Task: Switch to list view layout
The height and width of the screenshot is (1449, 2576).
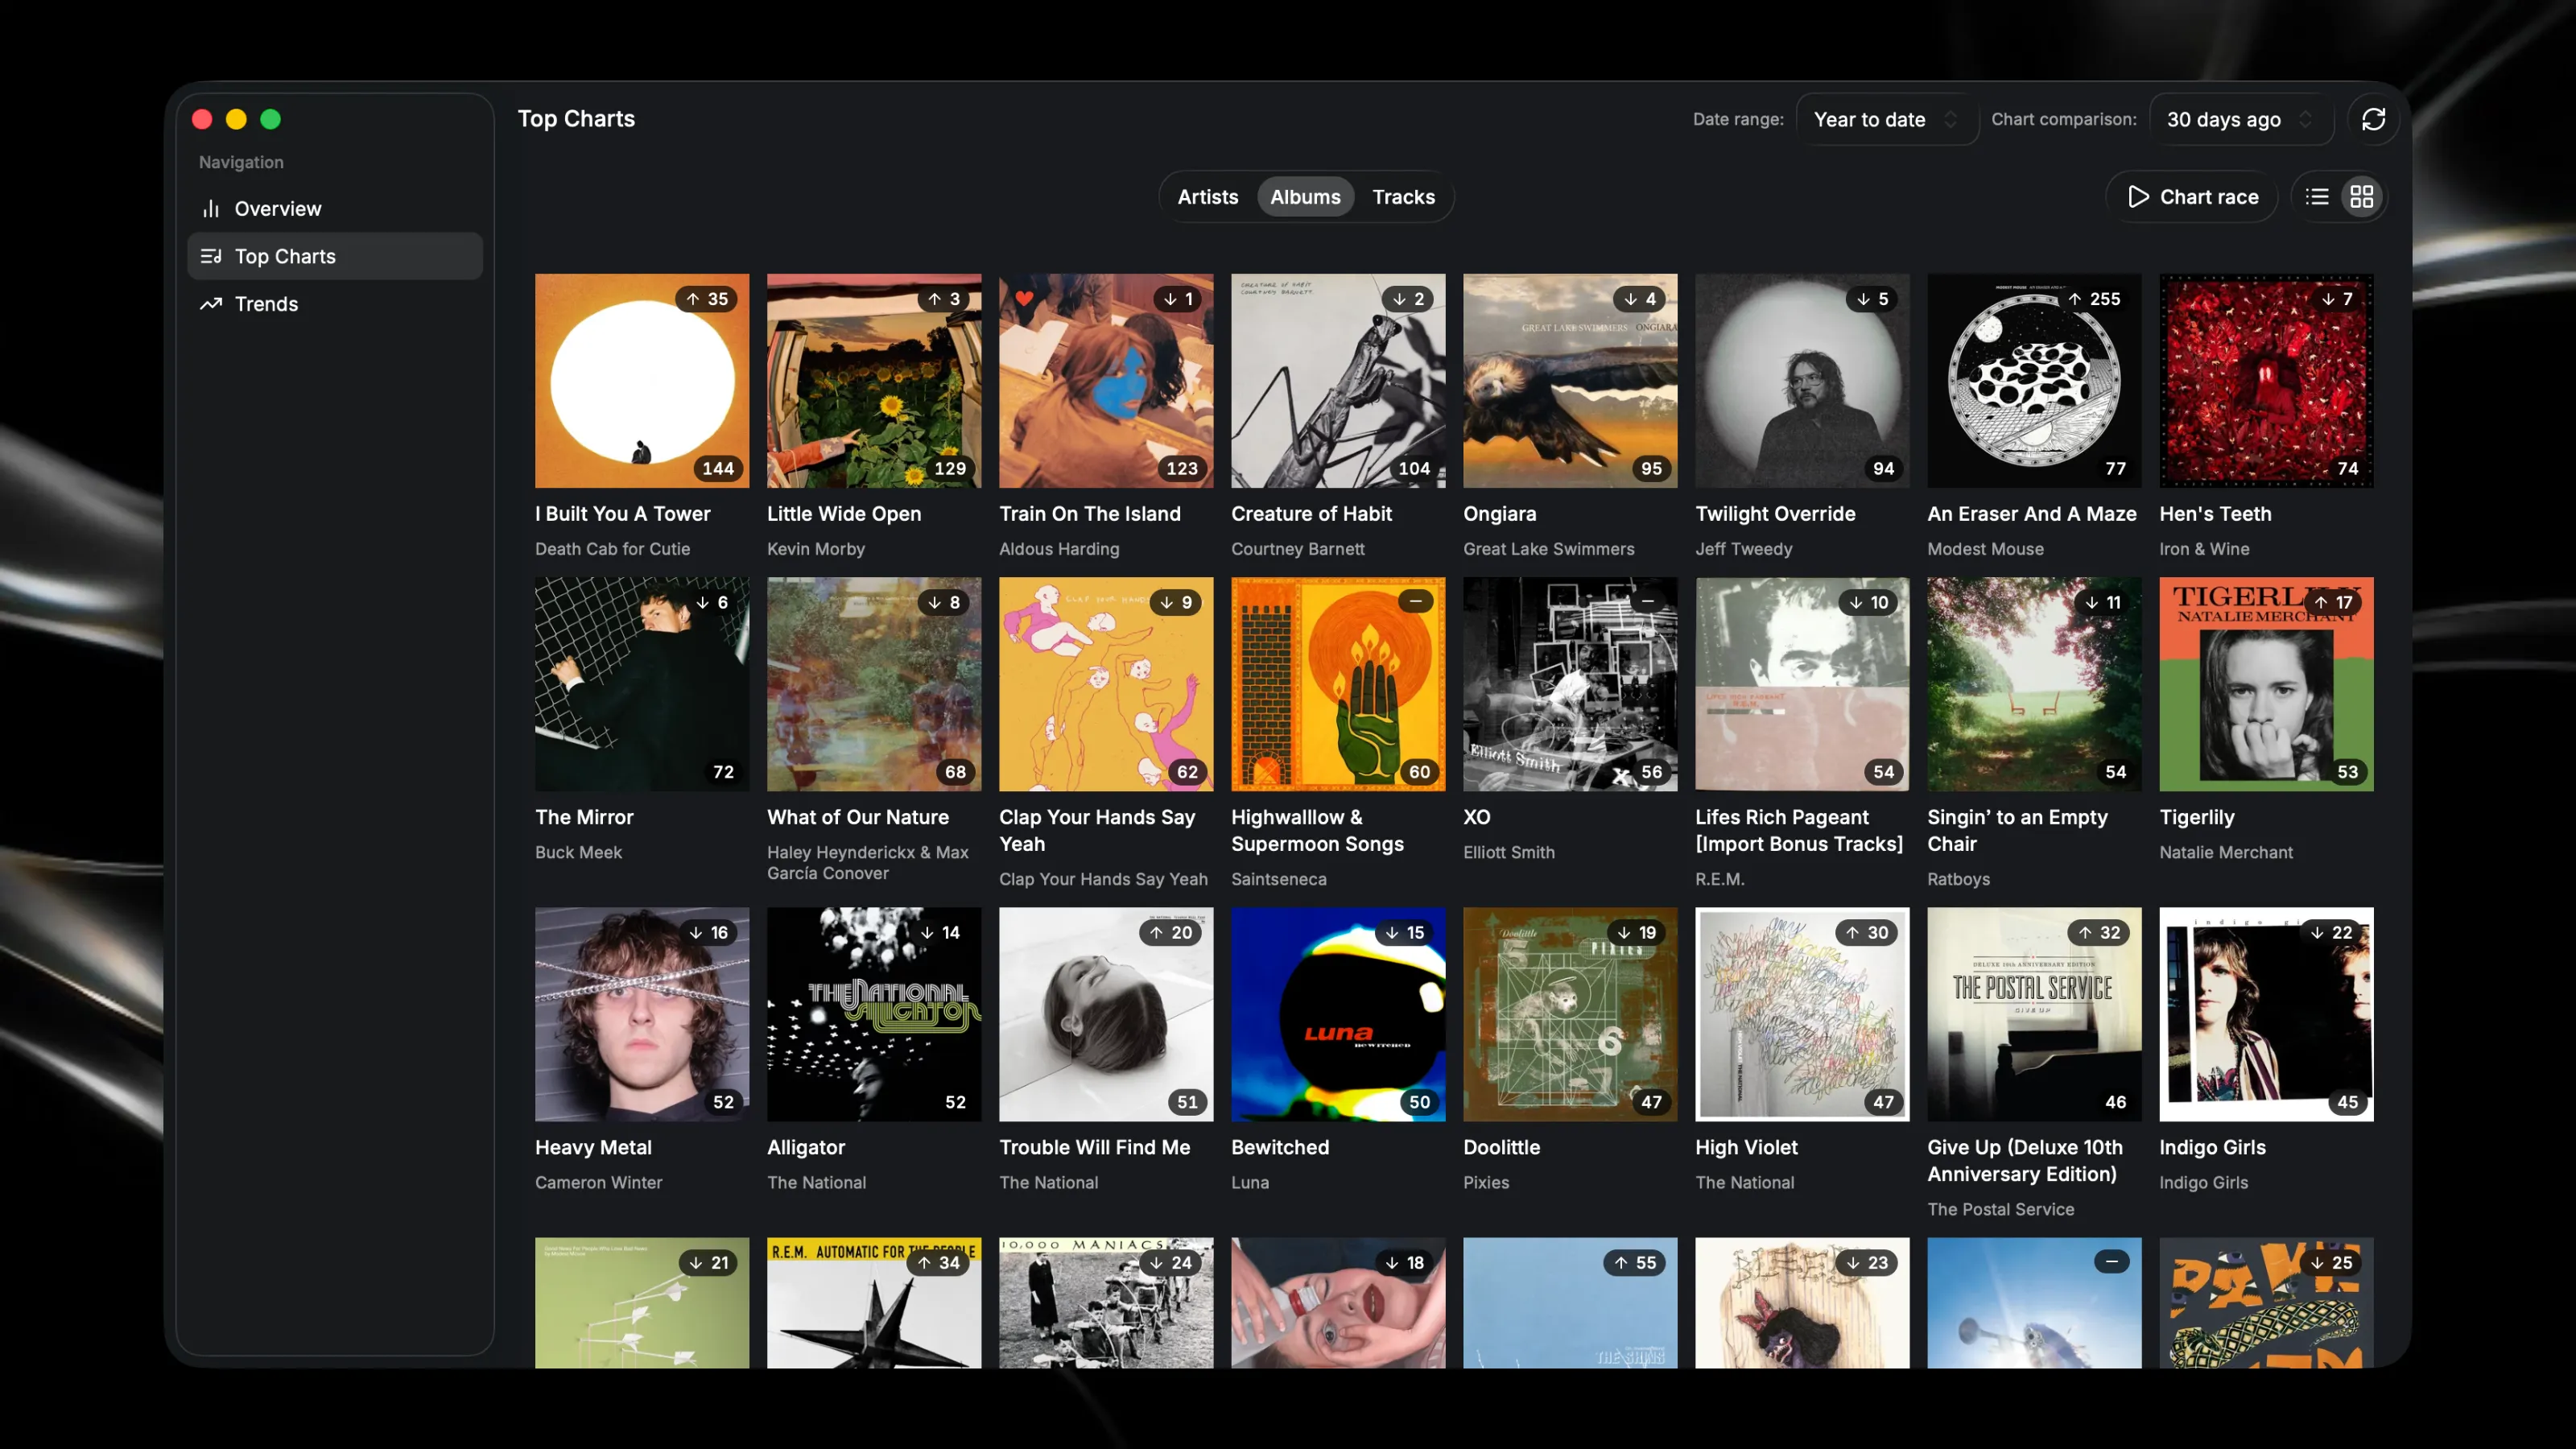Action: pos(2317,197)
